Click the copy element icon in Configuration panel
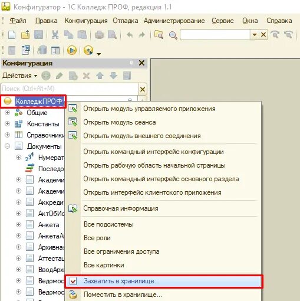The width and height of the screenshot is (300, 301). pos(73,76)
